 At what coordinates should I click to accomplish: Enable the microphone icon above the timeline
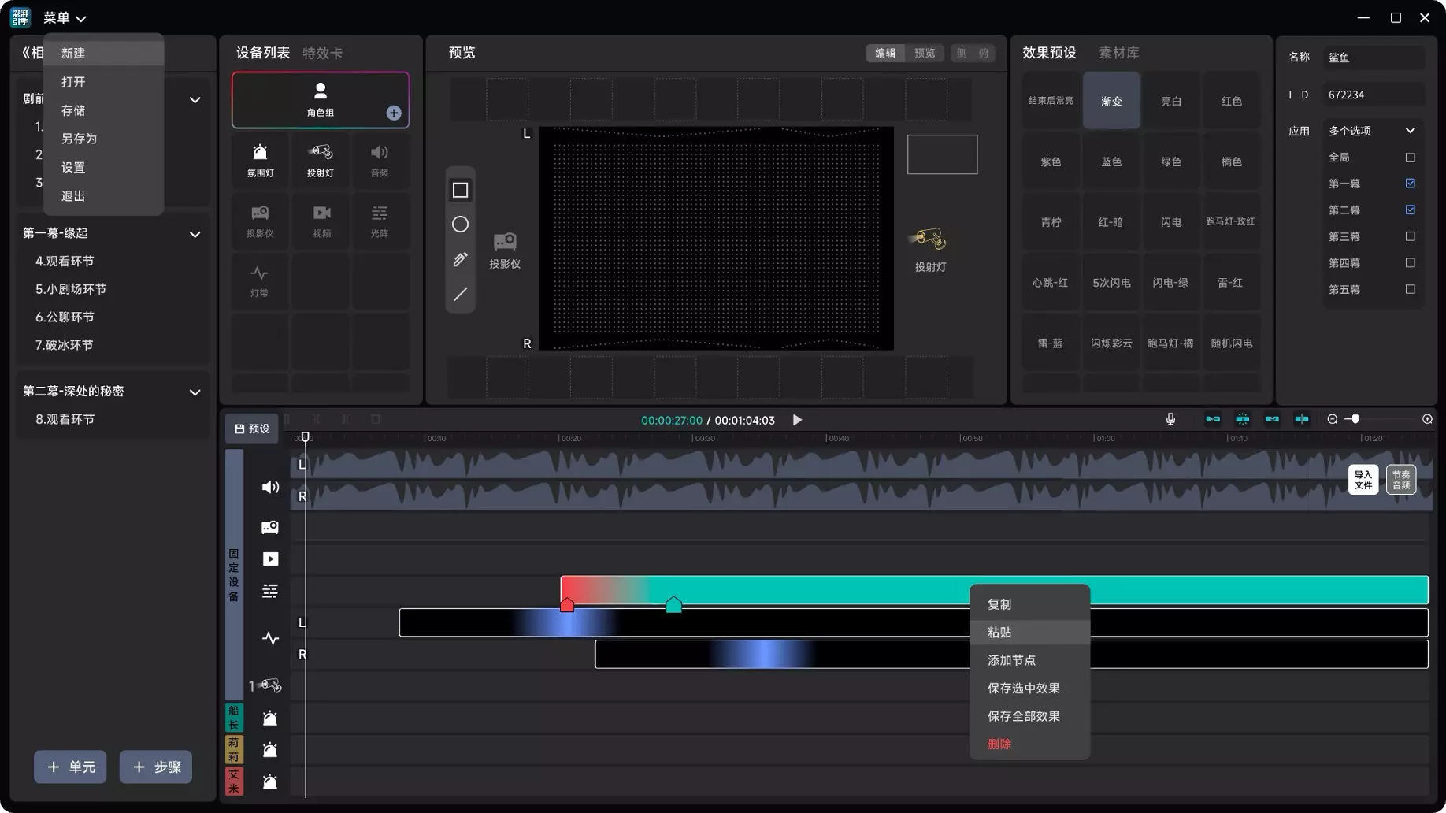point(1171,419)
